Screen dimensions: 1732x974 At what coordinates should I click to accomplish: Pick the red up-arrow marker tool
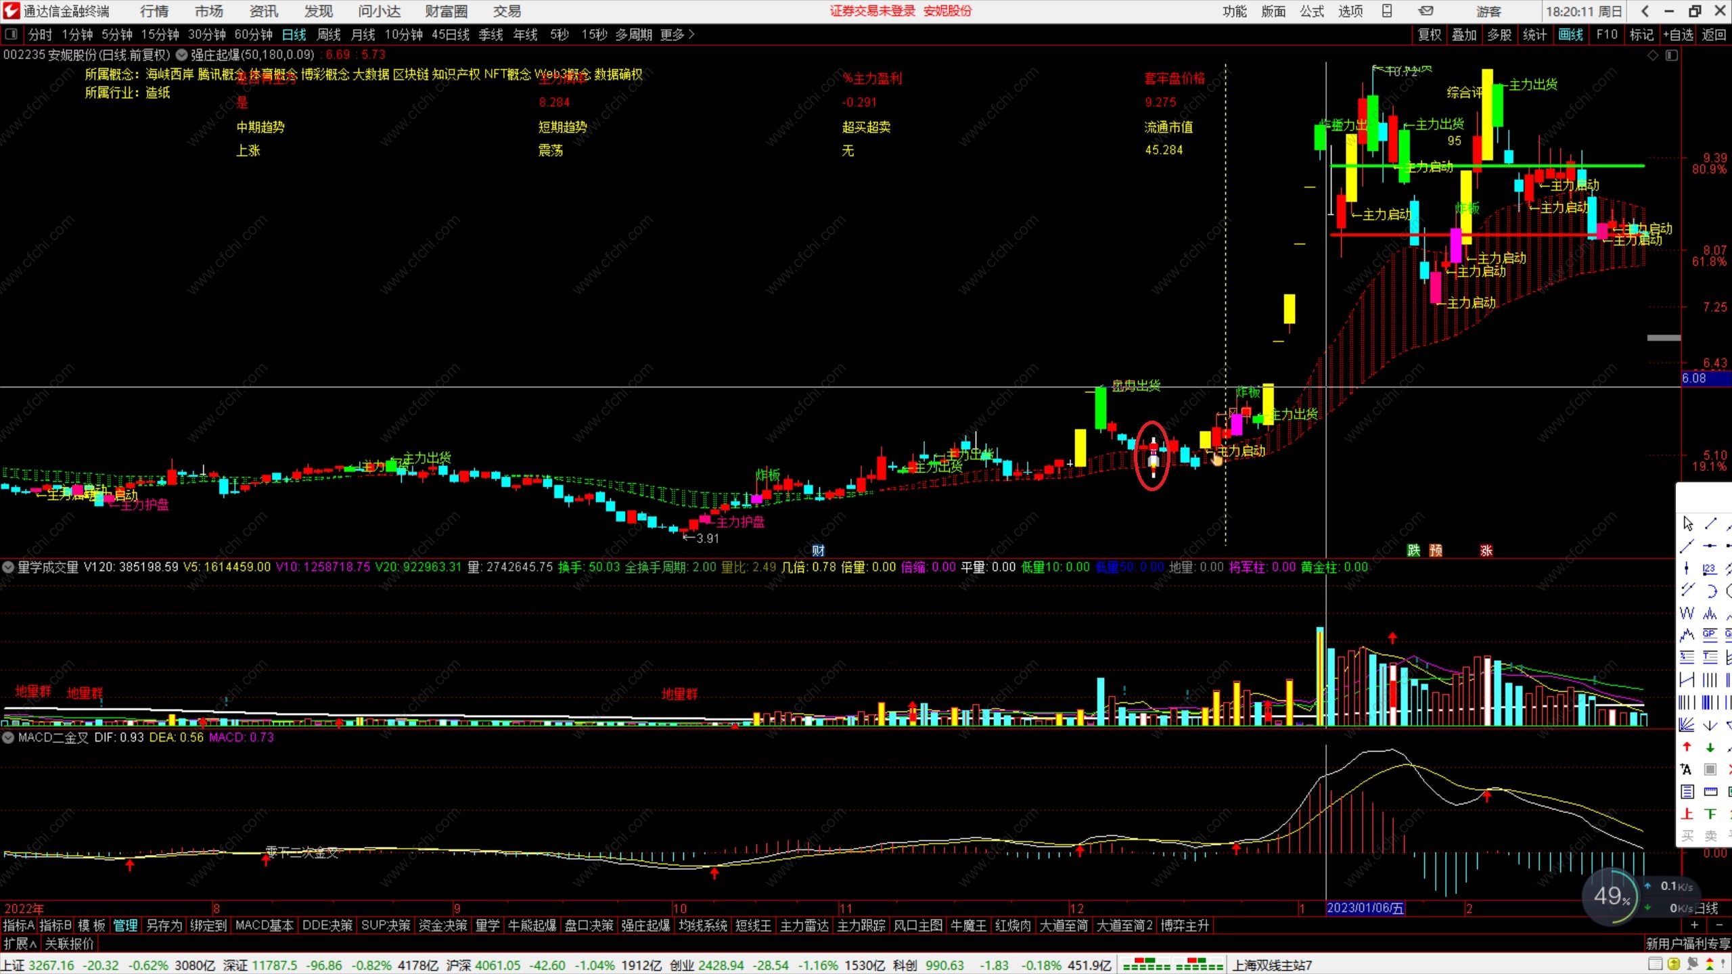coord(1687,747)
